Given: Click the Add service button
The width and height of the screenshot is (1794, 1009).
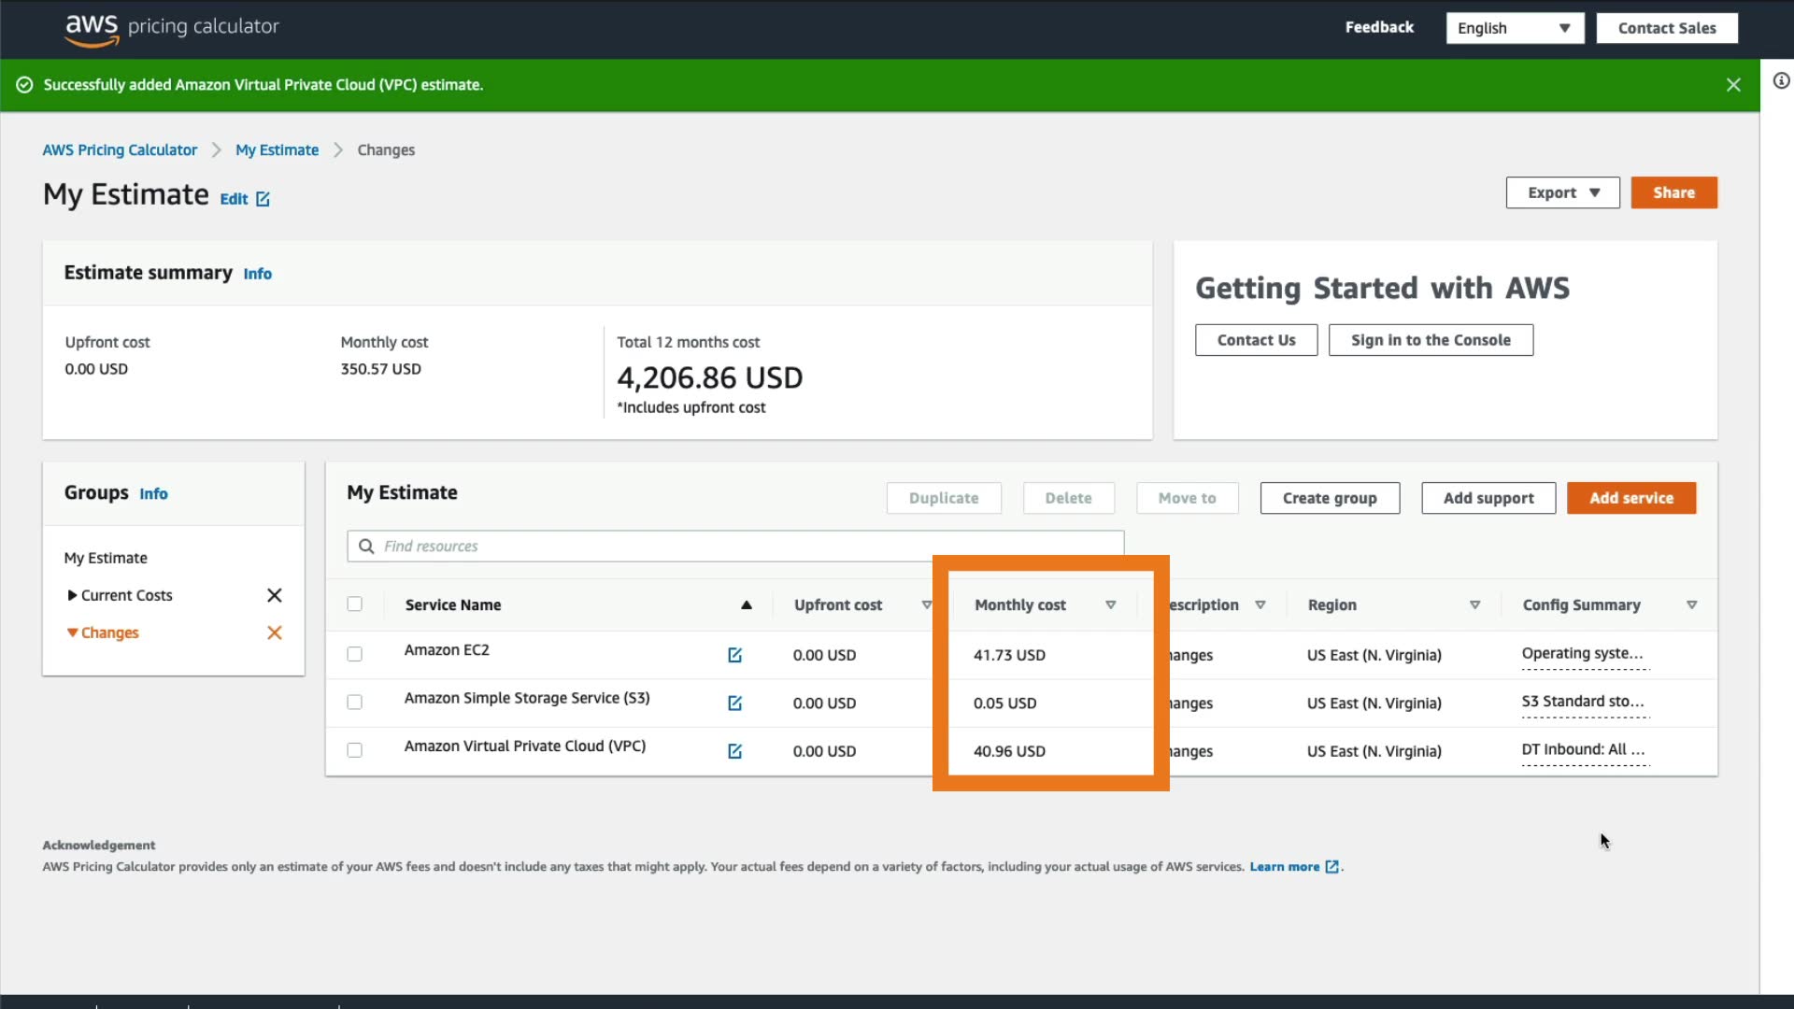Looking at the screenshot, I should (1630, 498).
